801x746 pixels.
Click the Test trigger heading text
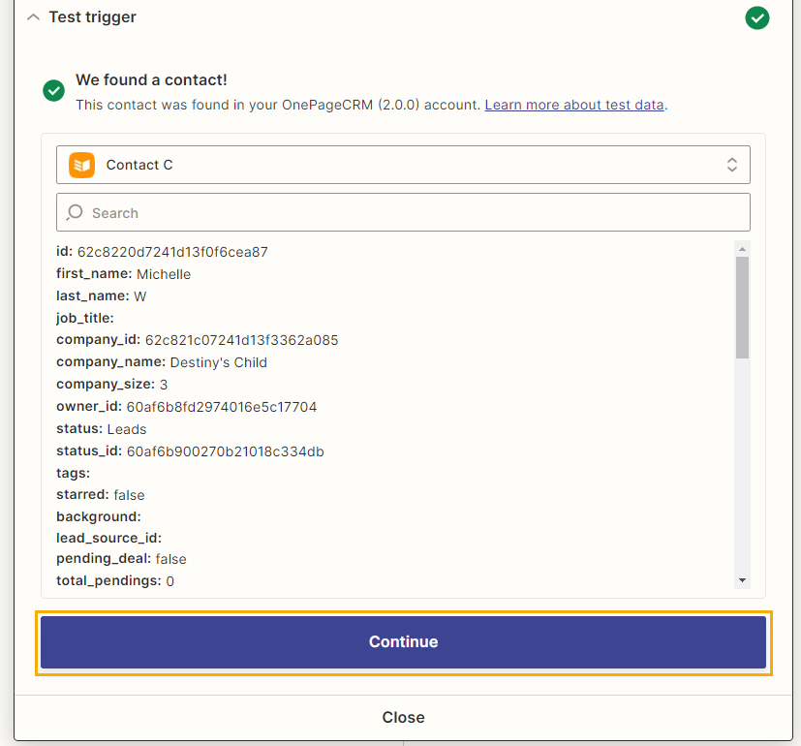coord(92,16)
